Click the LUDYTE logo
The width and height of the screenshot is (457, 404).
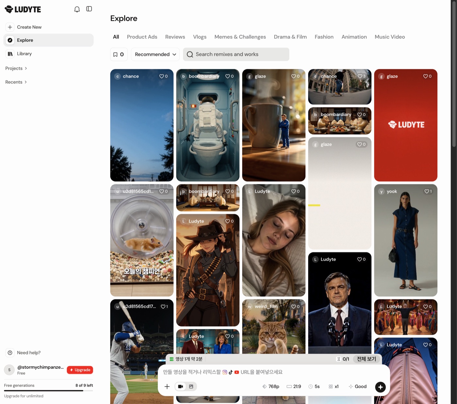23,9
